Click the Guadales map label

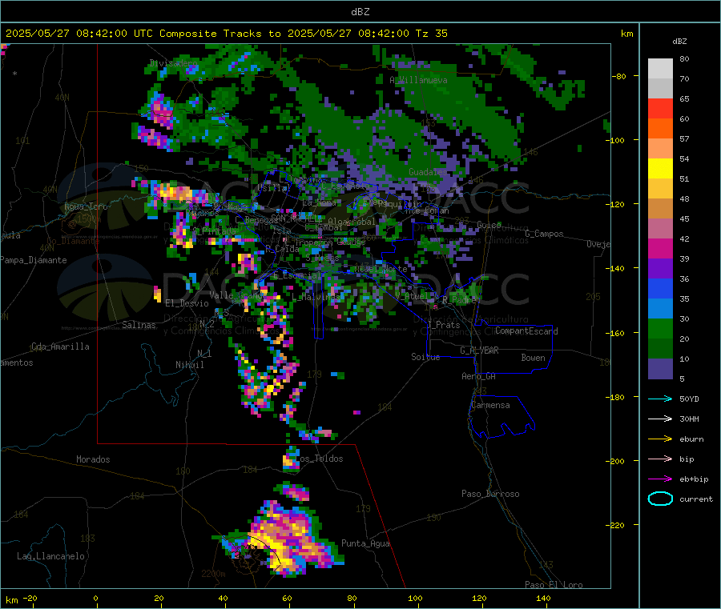pos(428,172)
